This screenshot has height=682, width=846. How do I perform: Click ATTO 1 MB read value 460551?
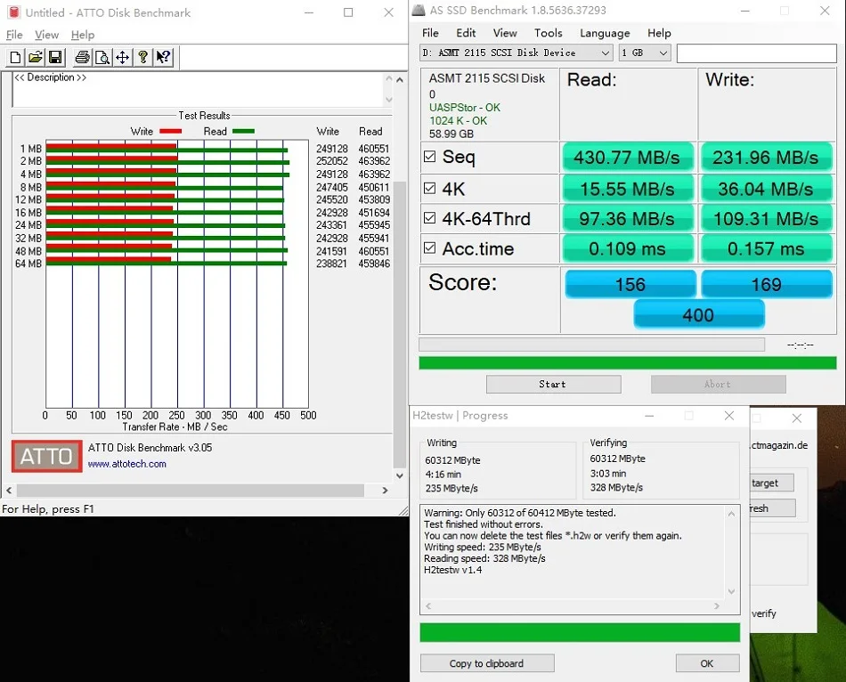point(374,149)
